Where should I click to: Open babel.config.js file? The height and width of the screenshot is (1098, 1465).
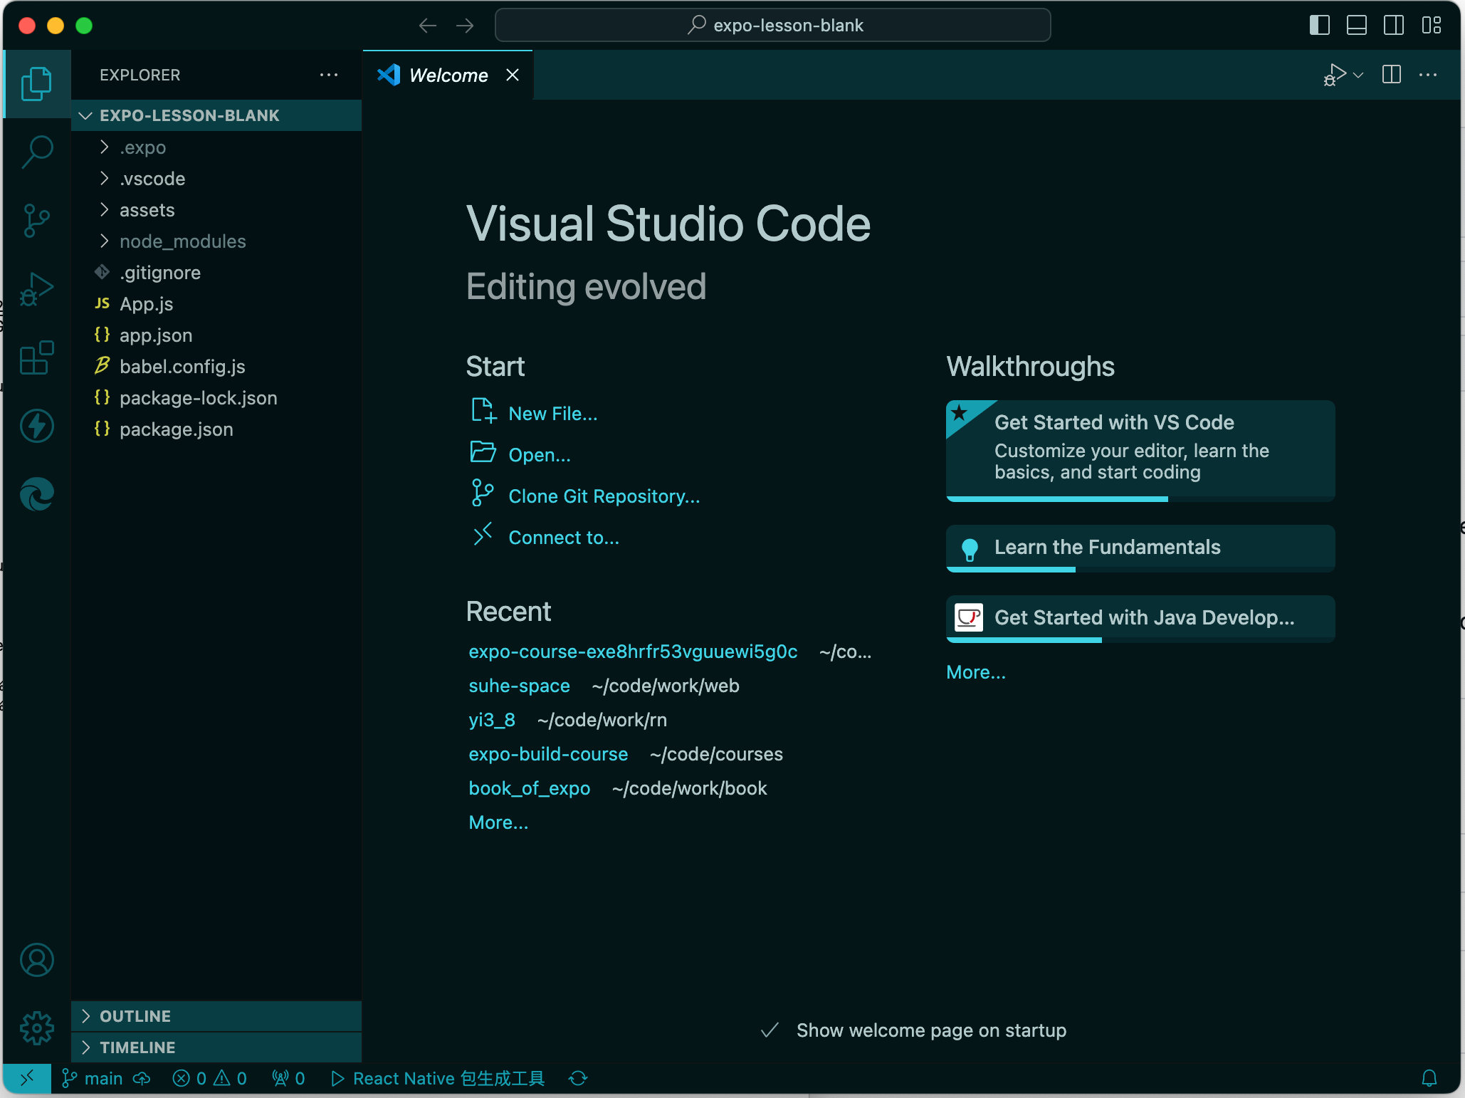216,367
